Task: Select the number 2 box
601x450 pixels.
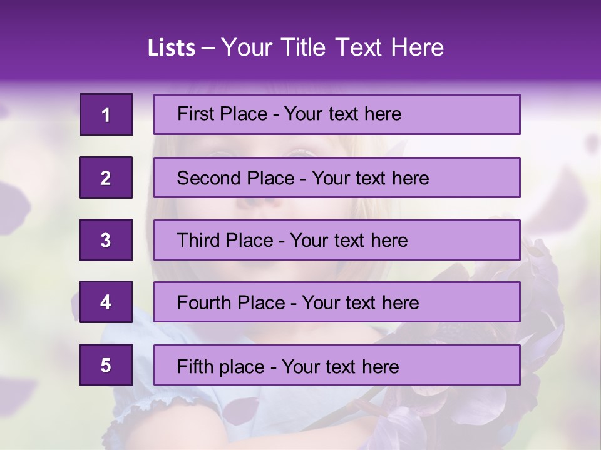Action: (106, 177)
